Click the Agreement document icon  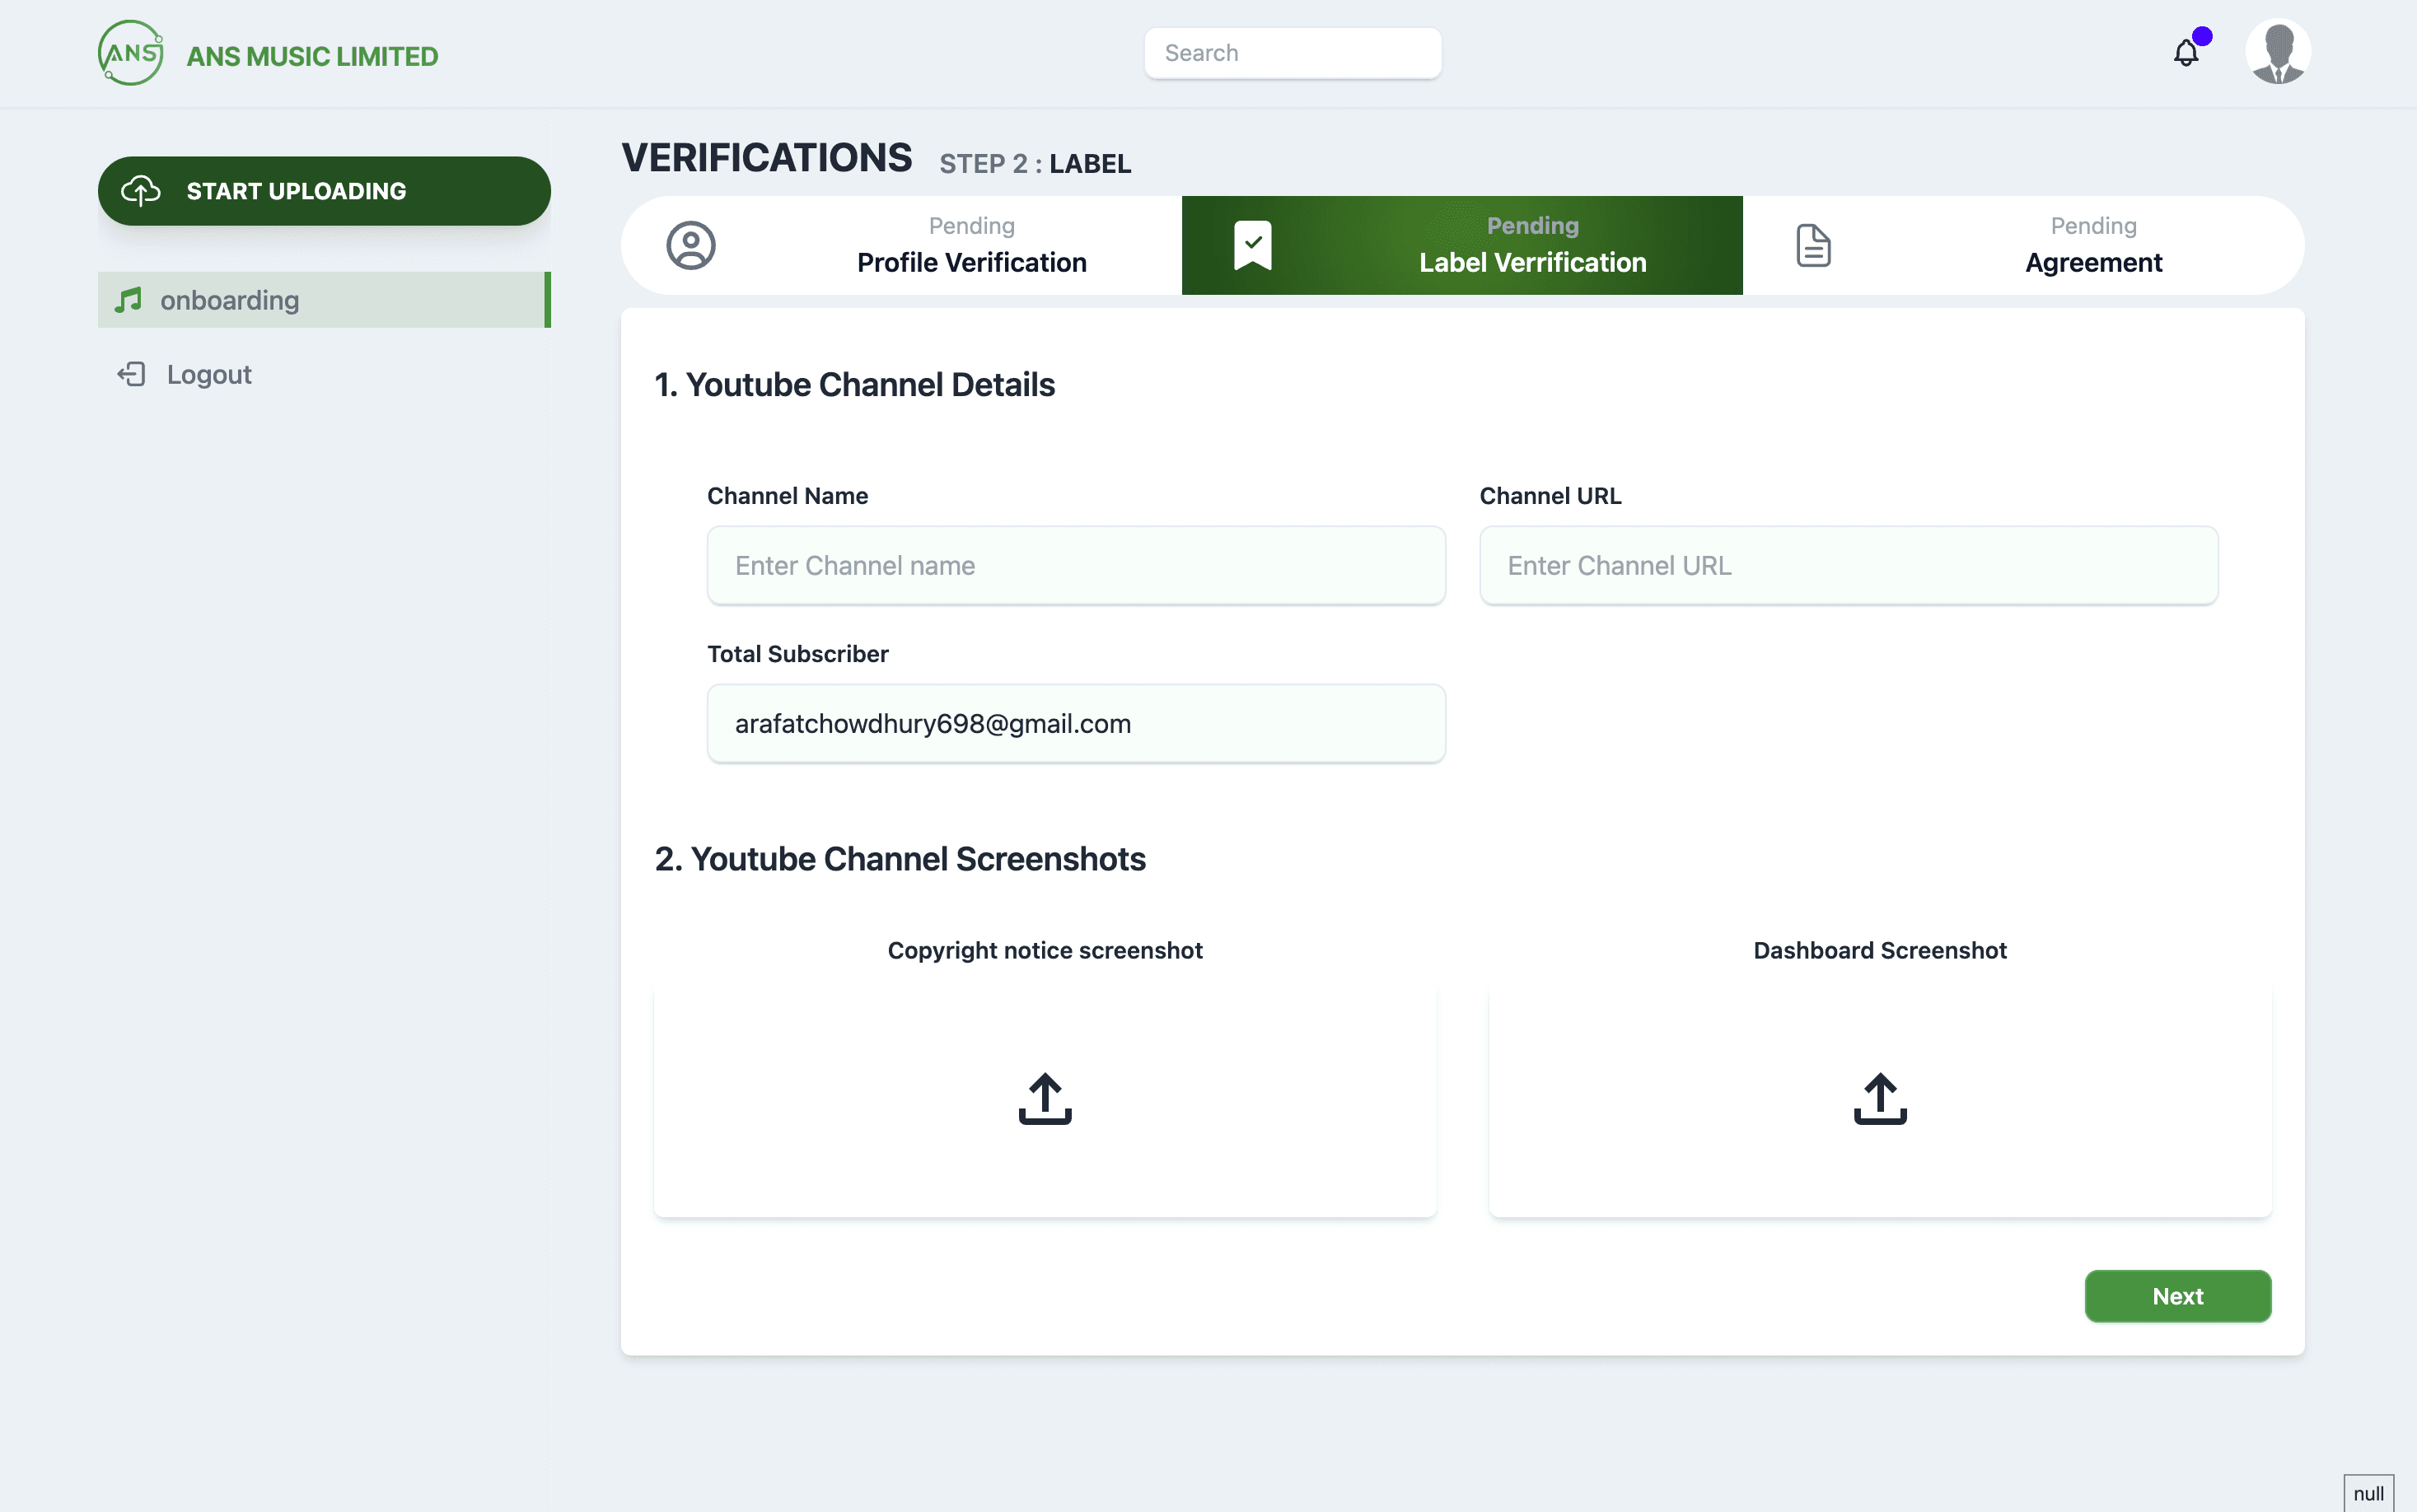tap(1813, 245)
